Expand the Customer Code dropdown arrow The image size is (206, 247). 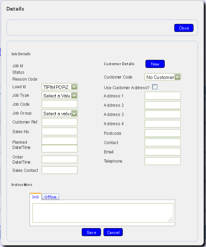tap(177, 77)
